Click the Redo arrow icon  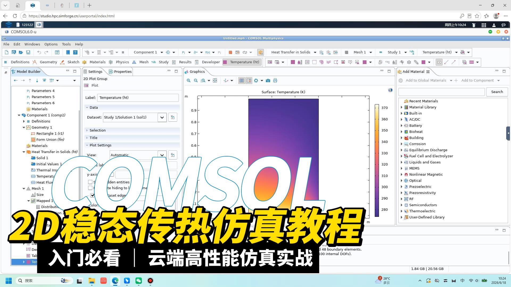[x=46, y=52]
